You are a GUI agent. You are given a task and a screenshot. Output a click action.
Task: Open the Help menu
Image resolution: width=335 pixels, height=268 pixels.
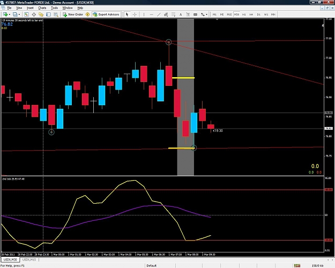click(80, 8)
